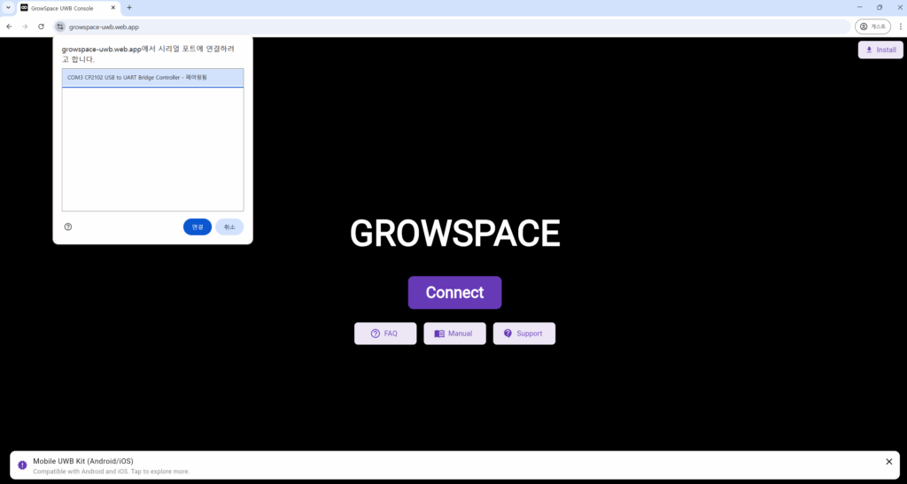Reload the page with refresh icon
907x484 pixels.
pos(41,27)
